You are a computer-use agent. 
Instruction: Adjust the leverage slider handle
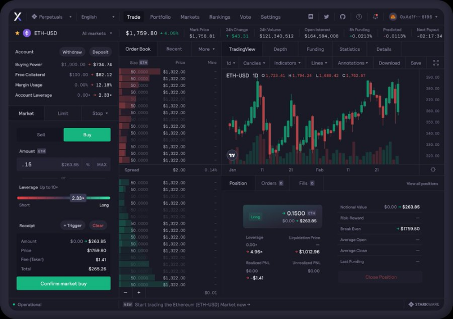[x=78, y=198]
